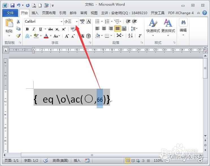Open the Find/Editing binoculars icon

(x=183, y=22)
